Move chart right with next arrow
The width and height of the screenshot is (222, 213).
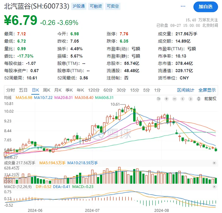click(x=190, y=99)
